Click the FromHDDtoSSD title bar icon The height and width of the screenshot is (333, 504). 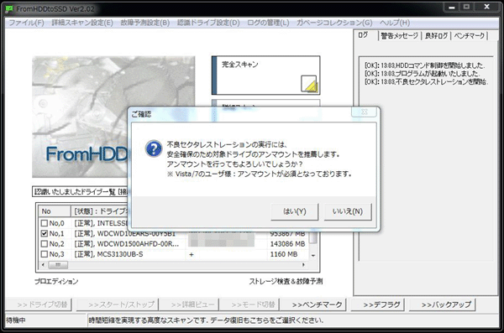click(9, 9)
